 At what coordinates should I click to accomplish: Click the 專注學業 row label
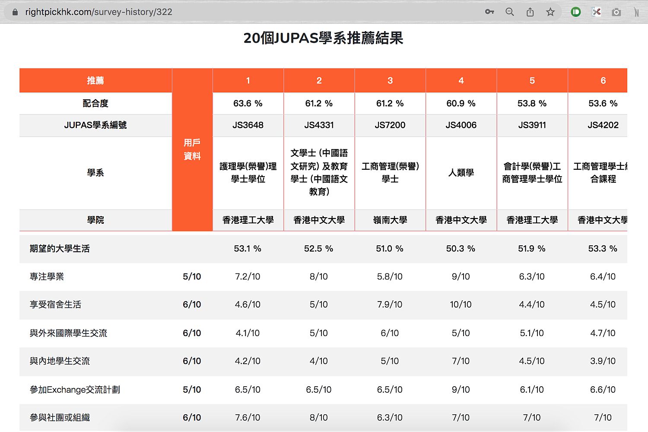47,277
